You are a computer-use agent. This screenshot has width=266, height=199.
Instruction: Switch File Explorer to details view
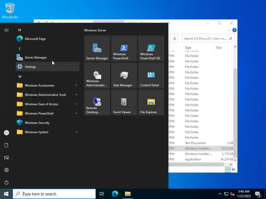[228, 169]
